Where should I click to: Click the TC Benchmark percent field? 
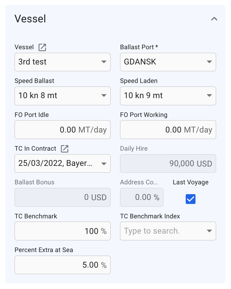pyautogui.click(x=62, y=231)
